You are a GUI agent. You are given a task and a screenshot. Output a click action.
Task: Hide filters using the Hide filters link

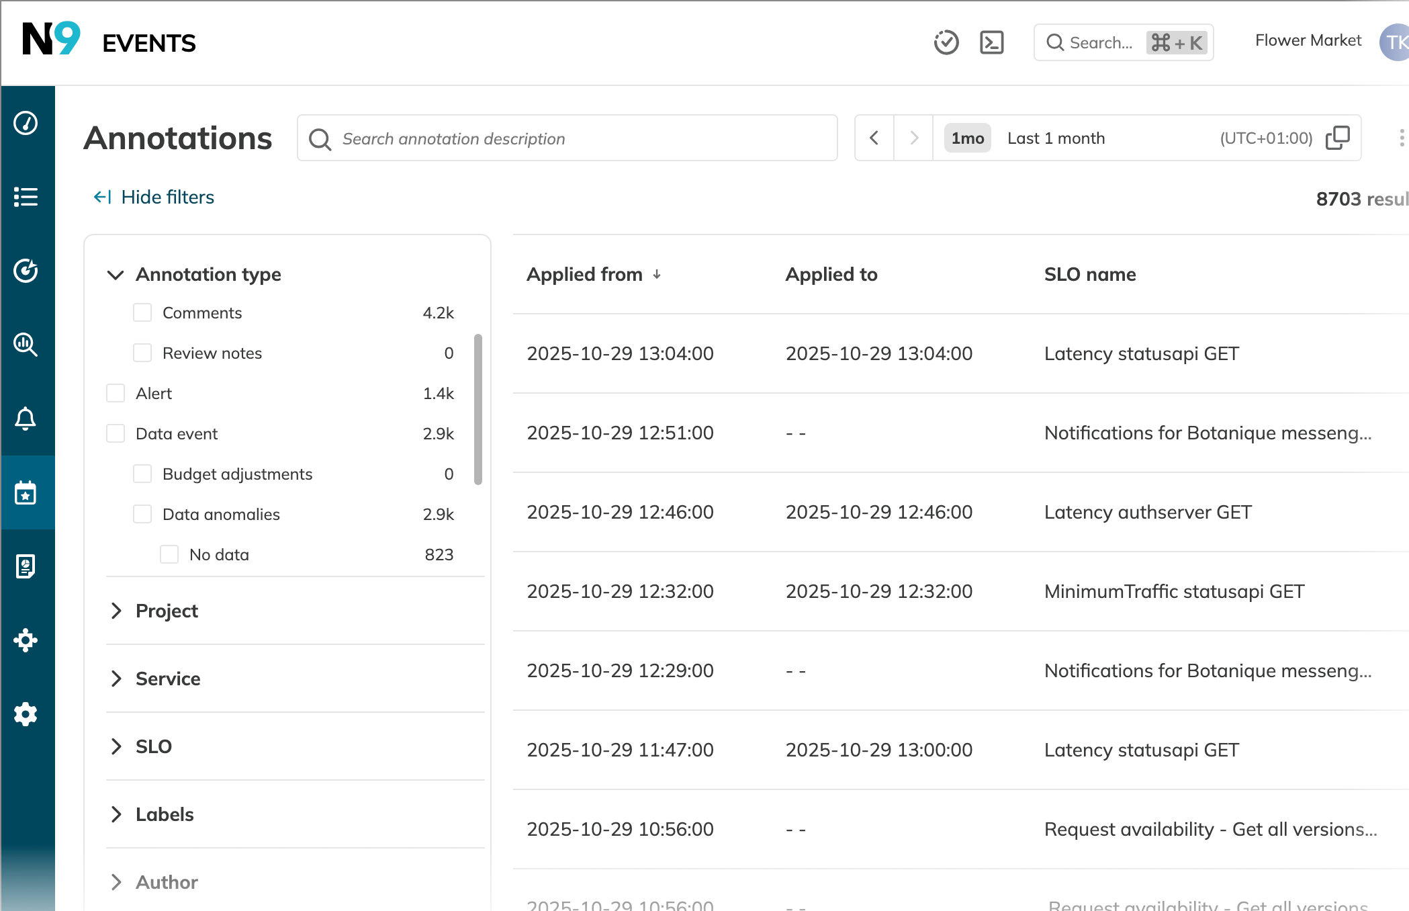point(152,196)
